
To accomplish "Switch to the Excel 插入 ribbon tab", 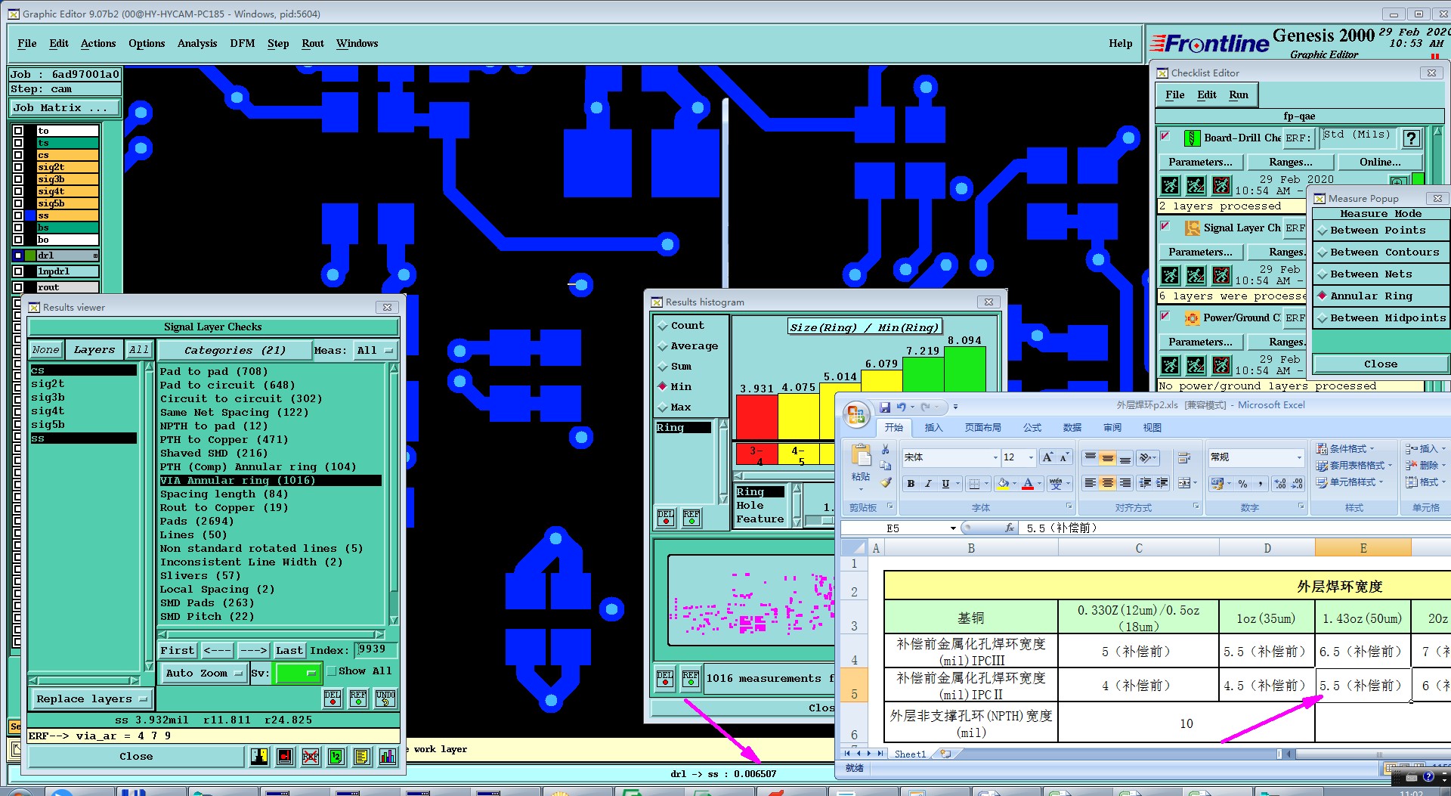I will click(x=934, y=428).
